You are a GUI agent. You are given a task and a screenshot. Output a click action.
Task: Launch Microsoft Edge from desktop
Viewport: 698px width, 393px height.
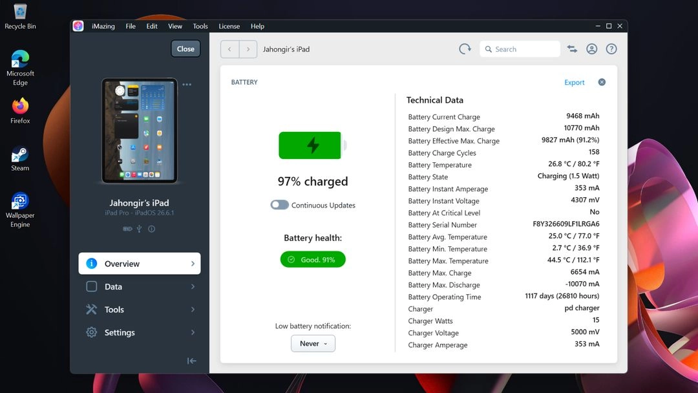(x=20, y=68)
